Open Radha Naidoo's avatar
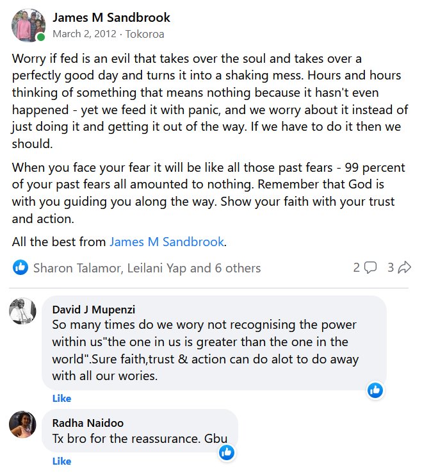The height and width of the screenshot is (473, 422). (22, 424)
